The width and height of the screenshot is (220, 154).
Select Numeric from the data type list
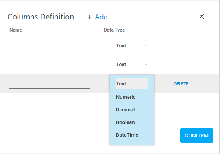pyautogui.click(x=126, y=97)
